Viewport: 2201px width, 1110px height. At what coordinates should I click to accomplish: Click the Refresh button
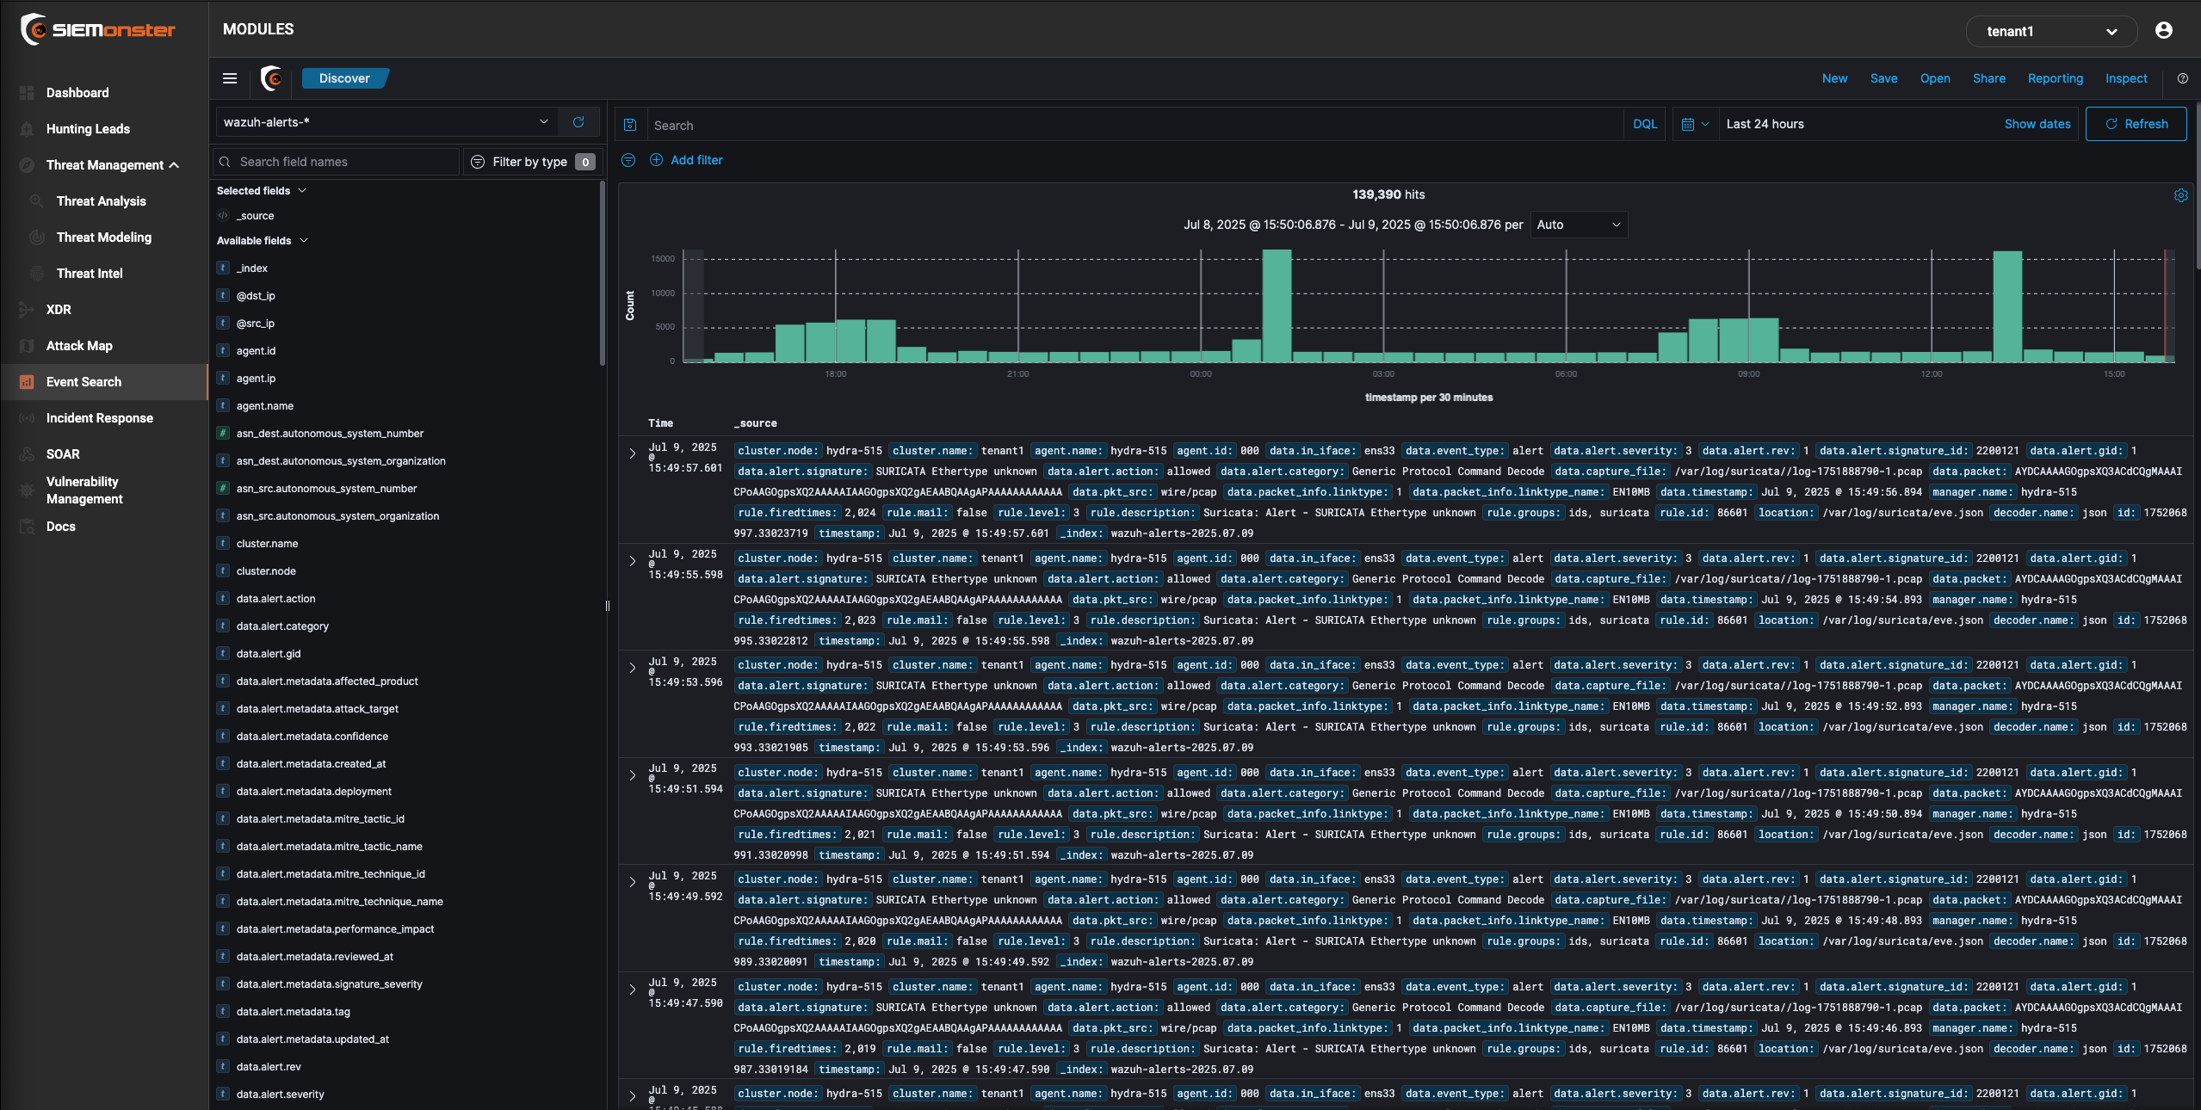2136,124
